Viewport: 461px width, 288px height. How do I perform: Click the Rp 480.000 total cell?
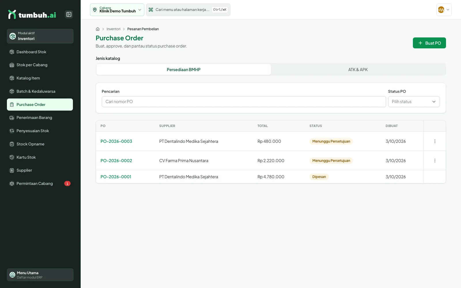(269, 141)
